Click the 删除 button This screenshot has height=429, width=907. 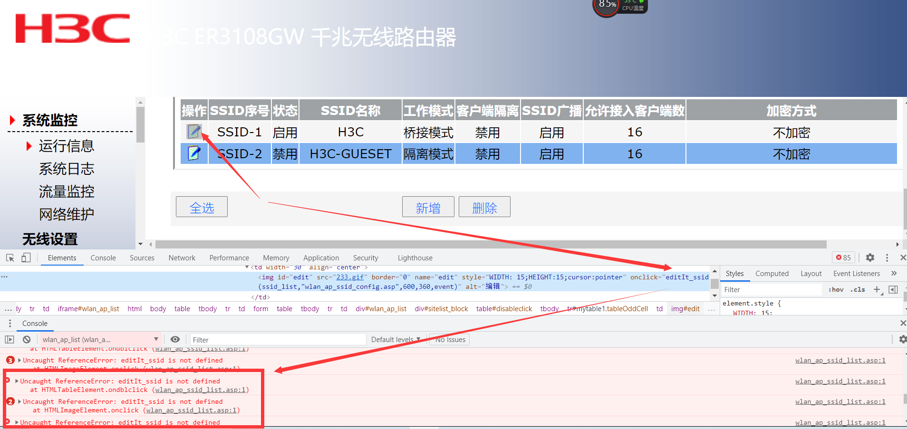(x=484, y=207)
